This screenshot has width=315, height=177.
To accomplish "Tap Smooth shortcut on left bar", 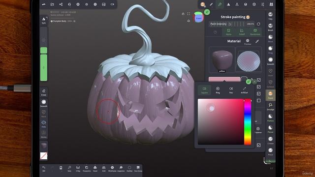I will [44, 103].
